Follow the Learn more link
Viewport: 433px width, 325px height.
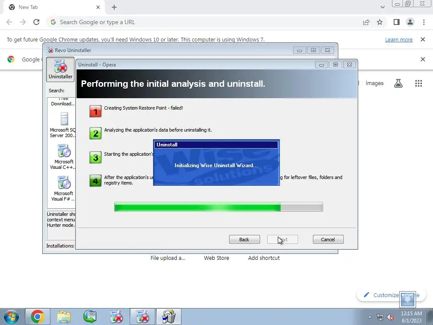point(399,39)
